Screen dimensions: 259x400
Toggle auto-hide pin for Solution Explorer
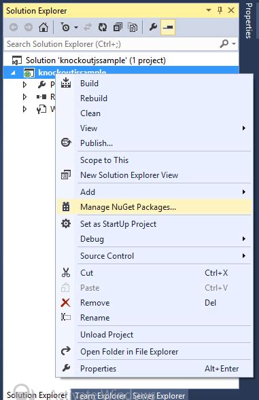(x=220, y=10)
